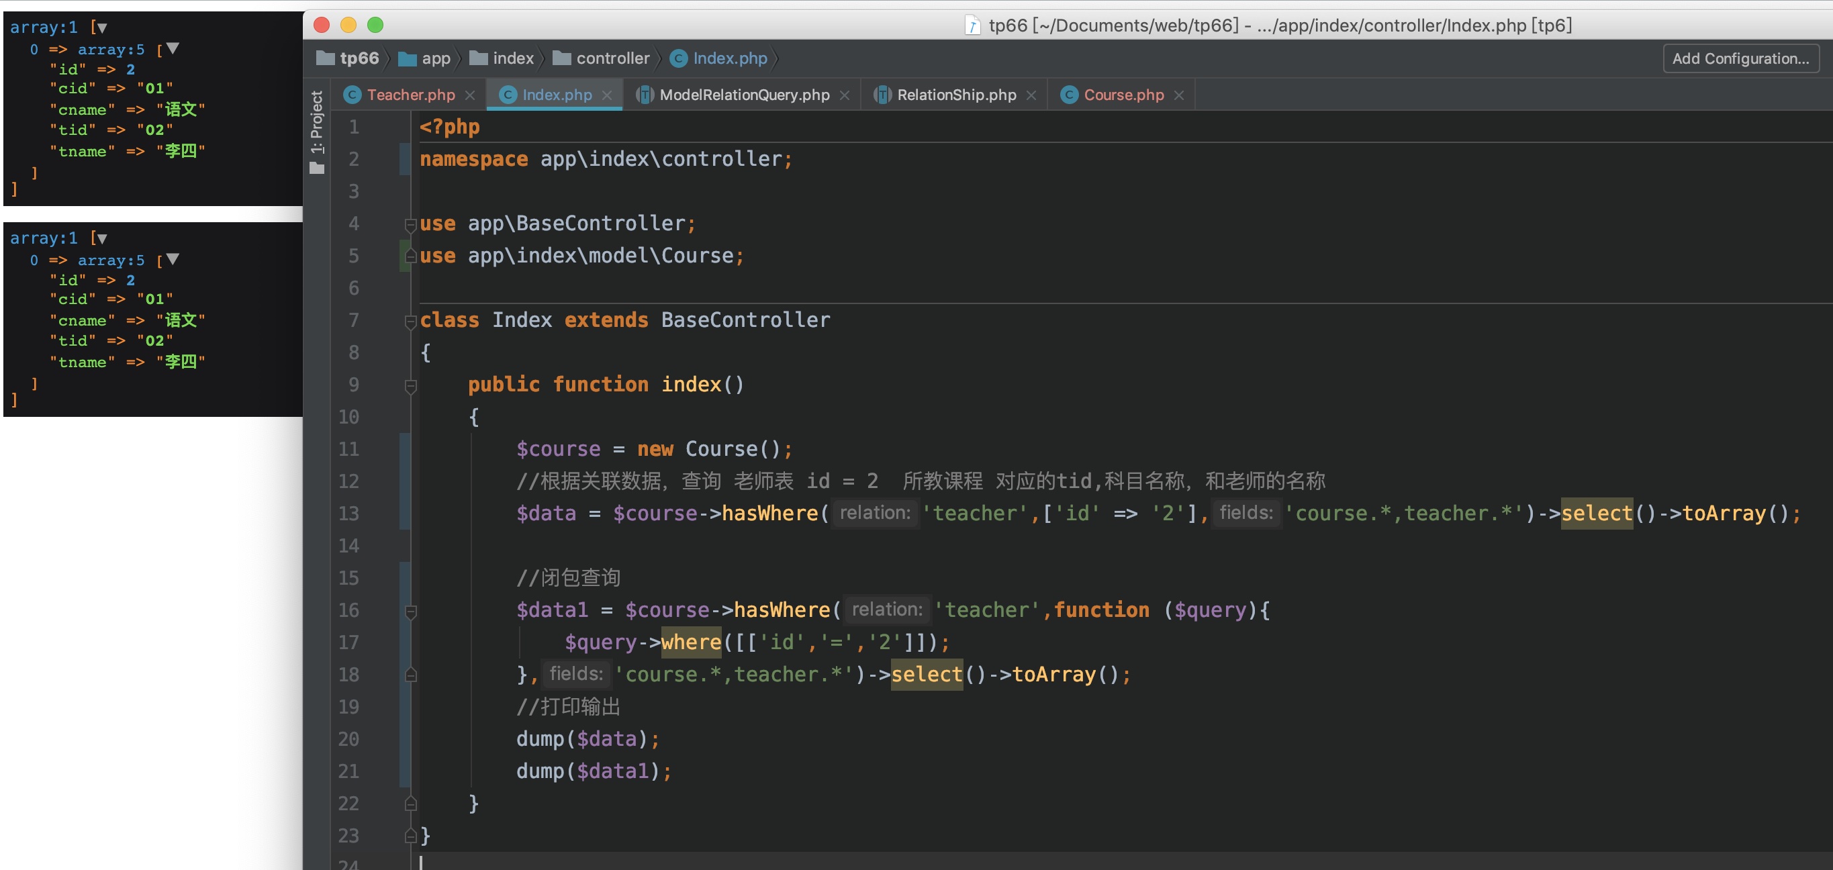Screen dimensions: 1833x870
Task: Open the Course.php editor tab
Action: point(1123,95)
